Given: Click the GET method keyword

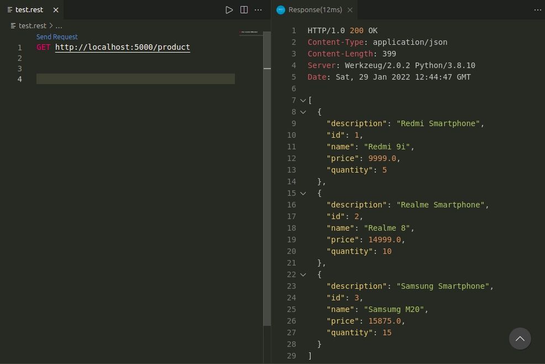Looking at the screenshot, I should [44, 47].
